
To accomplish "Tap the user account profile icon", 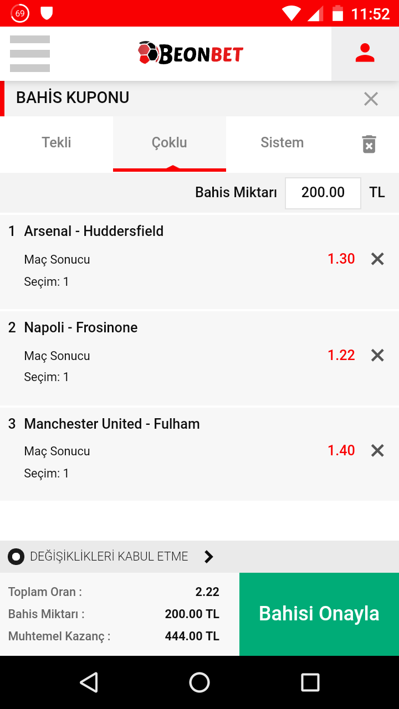I will 365,54.
